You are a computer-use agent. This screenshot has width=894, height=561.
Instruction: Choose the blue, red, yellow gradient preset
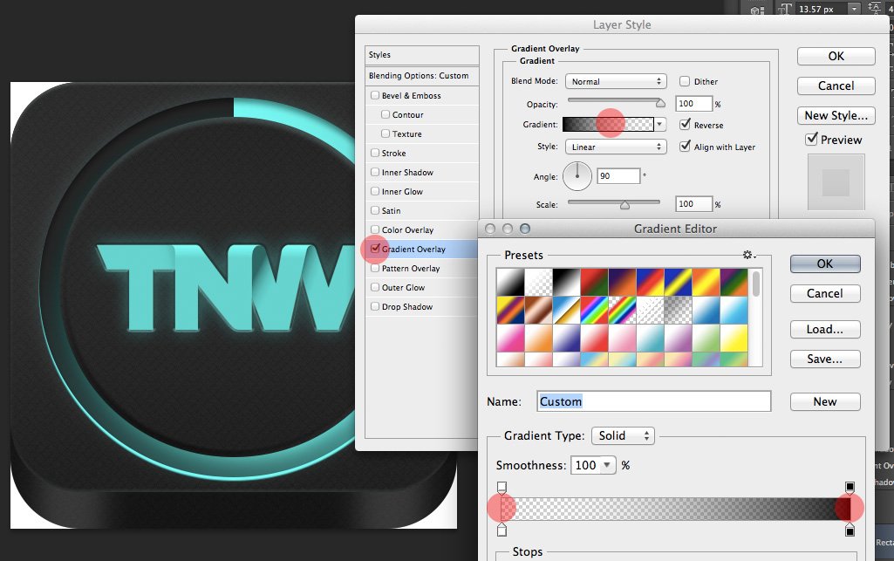[650, 282]
